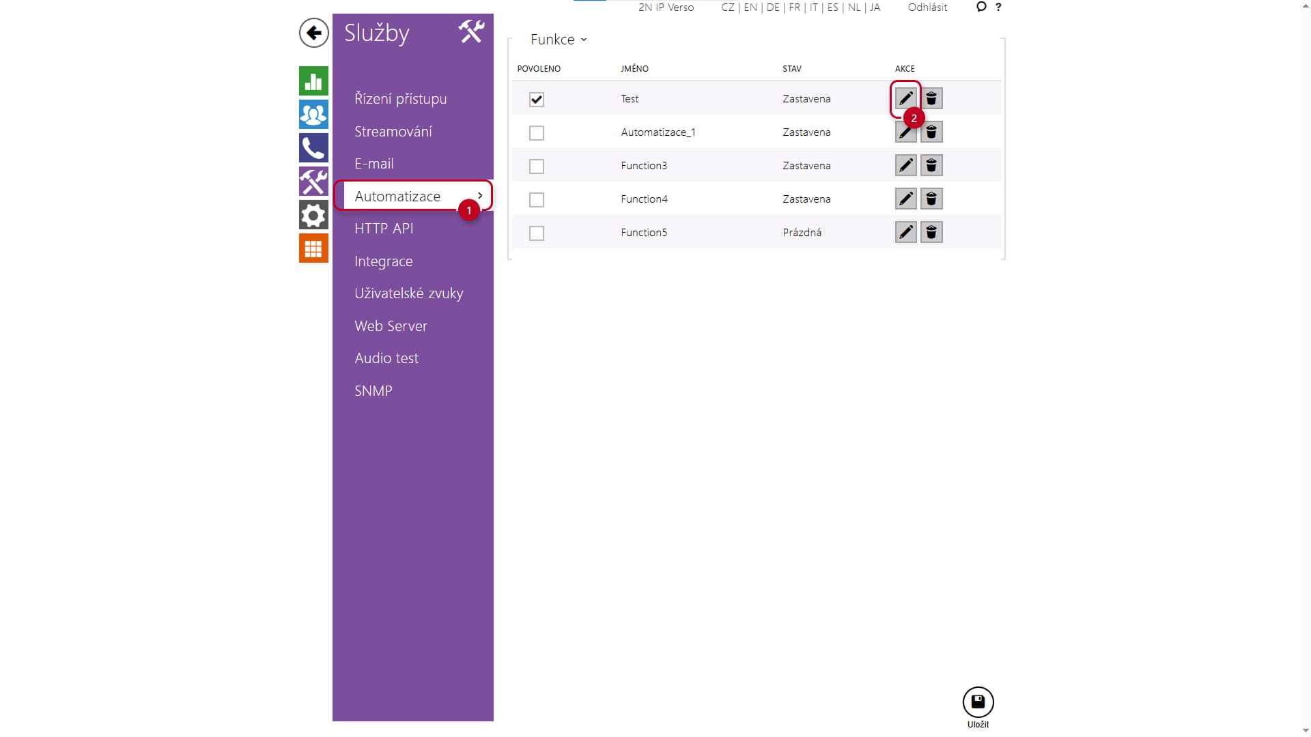Enable the Function3 checkbox

tap(537, 167)
